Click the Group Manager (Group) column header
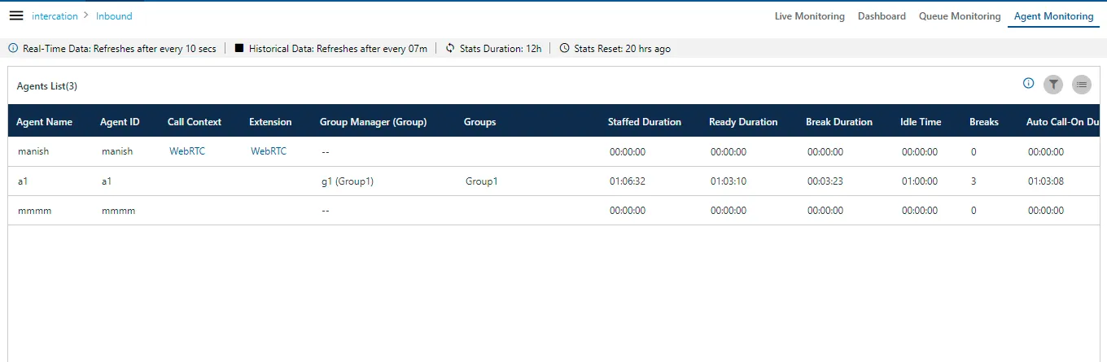This screenshot has width=1107, height=362. (374, 122)
